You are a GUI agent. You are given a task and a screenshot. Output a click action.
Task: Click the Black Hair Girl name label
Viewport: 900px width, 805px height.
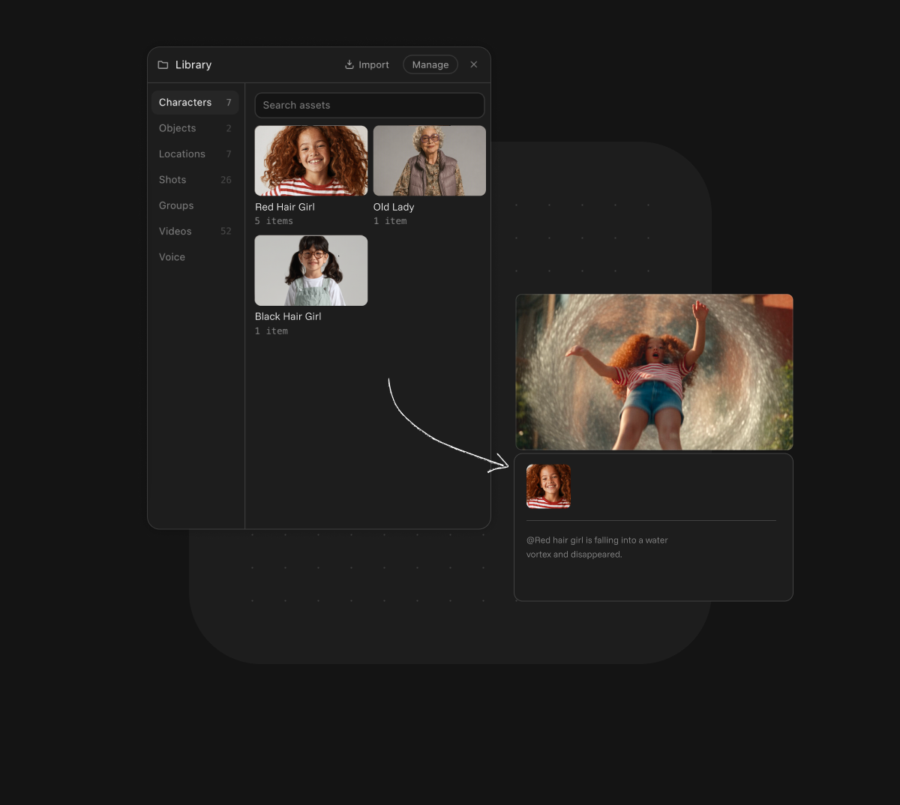coord(288,317)
